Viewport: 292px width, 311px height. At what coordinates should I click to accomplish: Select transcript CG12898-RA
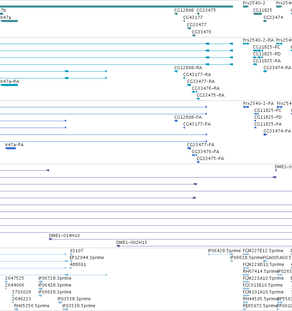(x=188, y=68)
